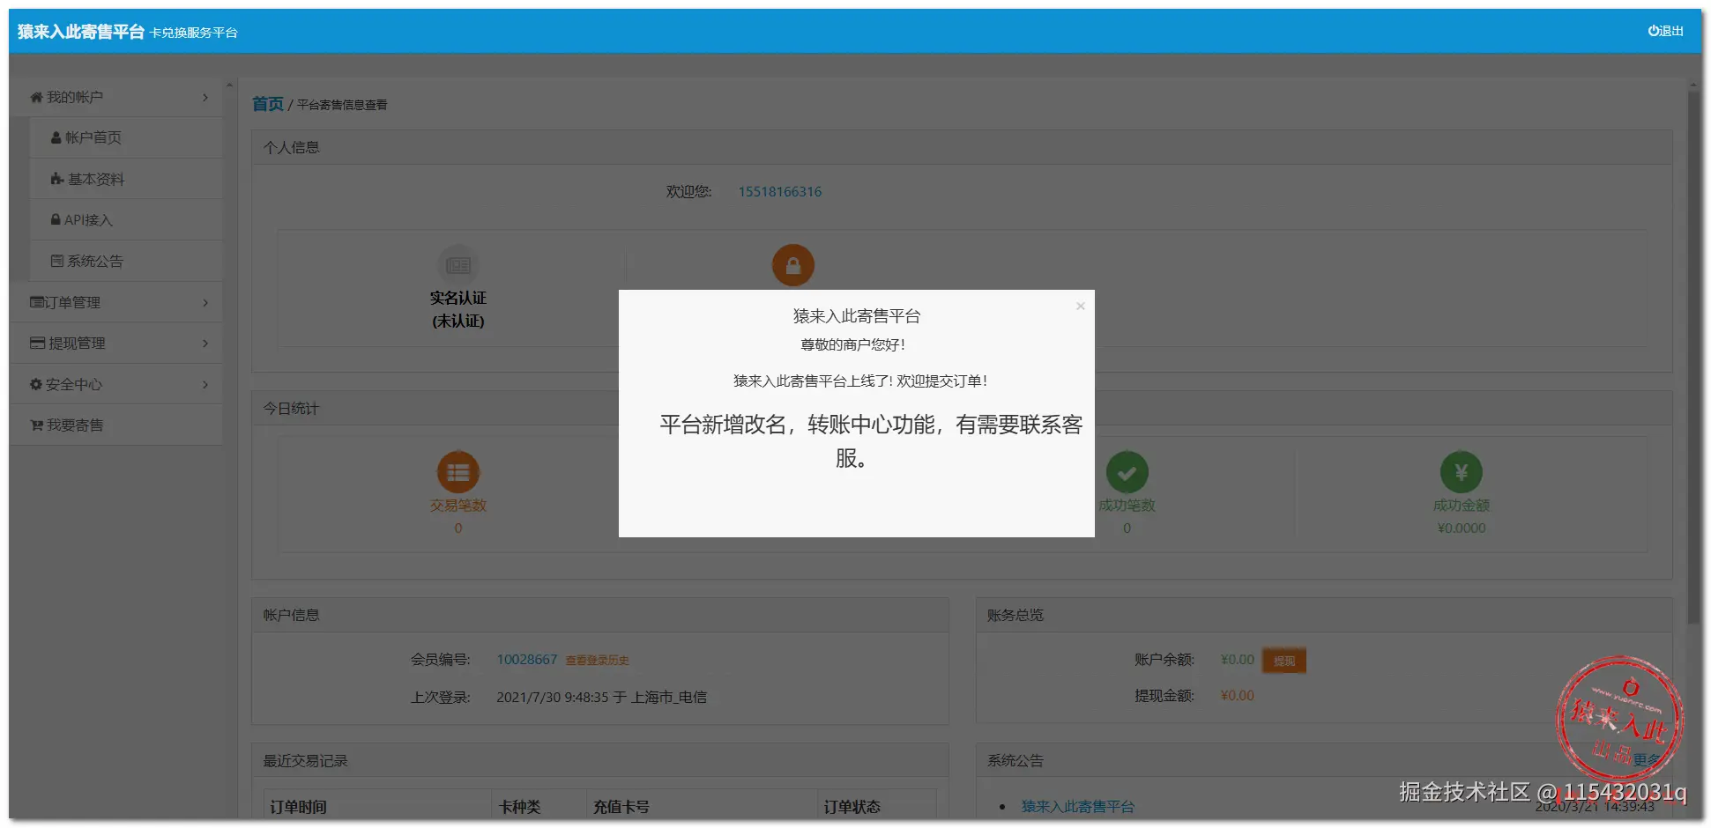Open 帐户首页 in the sidebar
The image size is (1711, 828).
coord(125,137)
